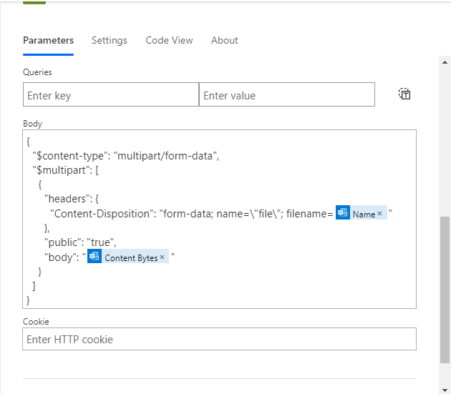This screenshot has width=451, height=394.
Task: Click the scrollbar up arrow
Action: point(445,62)
